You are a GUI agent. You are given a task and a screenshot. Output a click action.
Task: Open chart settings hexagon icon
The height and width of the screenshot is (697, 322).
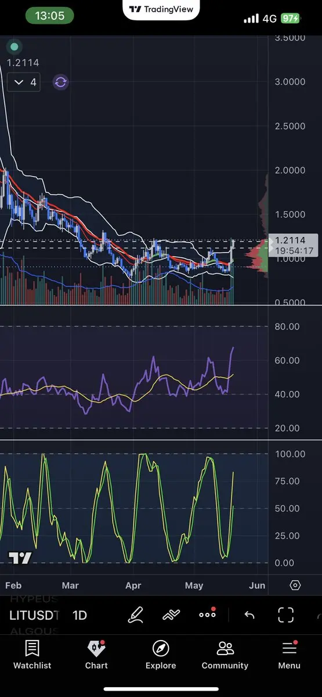pyautogui.click(x=295, y=585)
